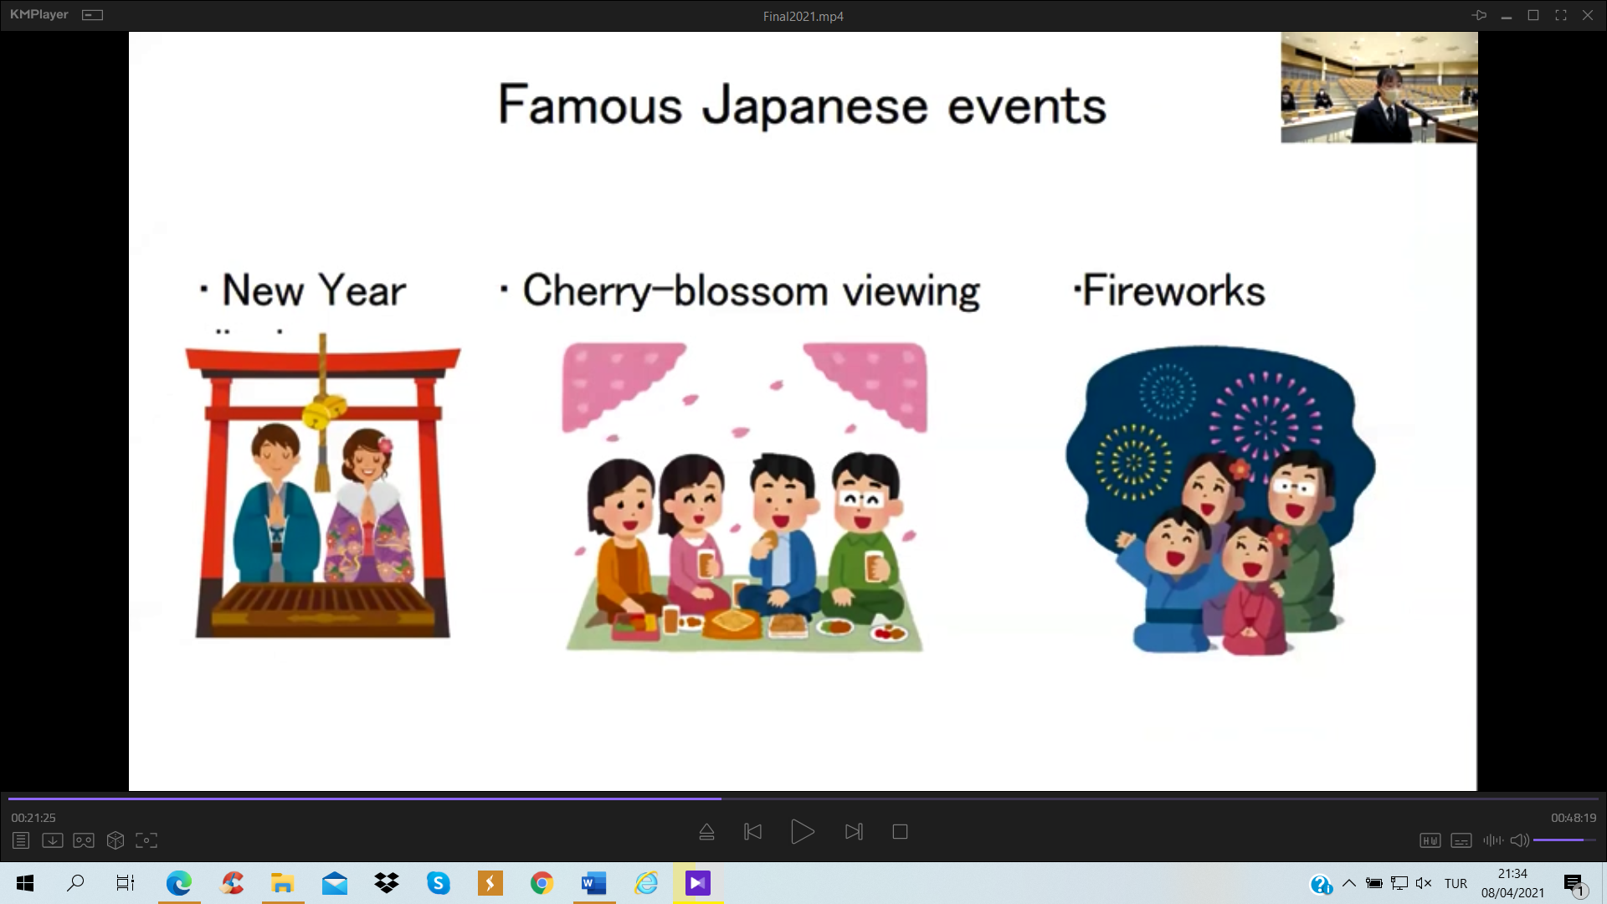The height and width of the screenshot is (904, 1607).
Task: Skip to the next track
Action: [x=854, y=832]
